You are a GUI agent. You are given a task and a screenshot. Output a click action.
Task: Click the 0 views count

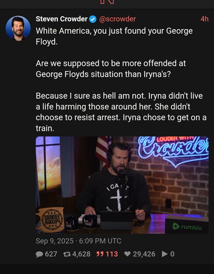172,254
